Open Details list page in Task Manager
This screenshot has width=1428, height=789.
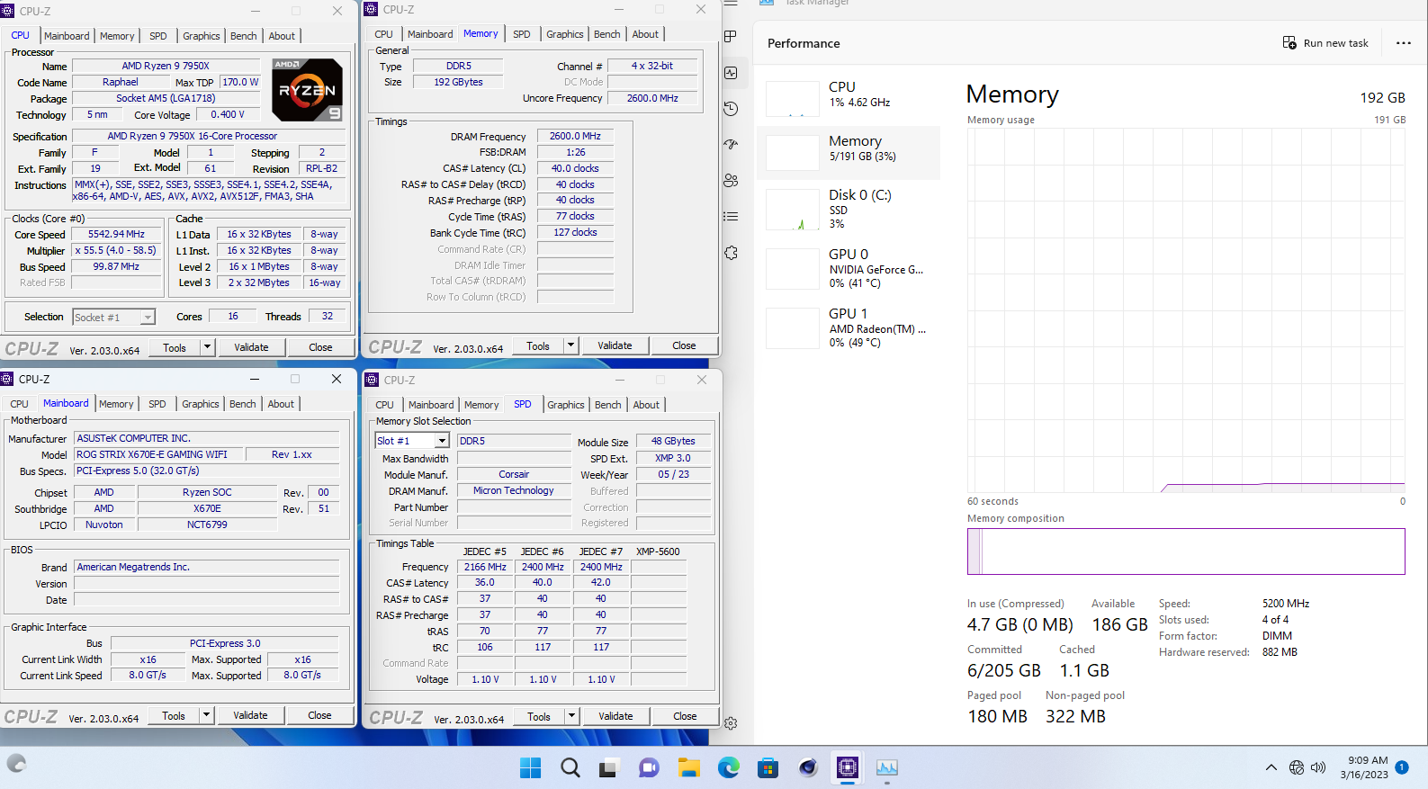click(x=731, y=216)
